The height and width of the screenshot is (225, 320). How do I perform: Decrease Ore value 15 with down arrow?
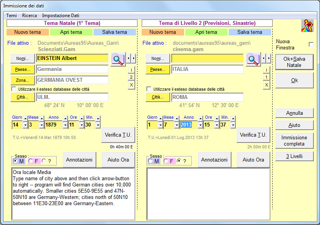[217, 125]
